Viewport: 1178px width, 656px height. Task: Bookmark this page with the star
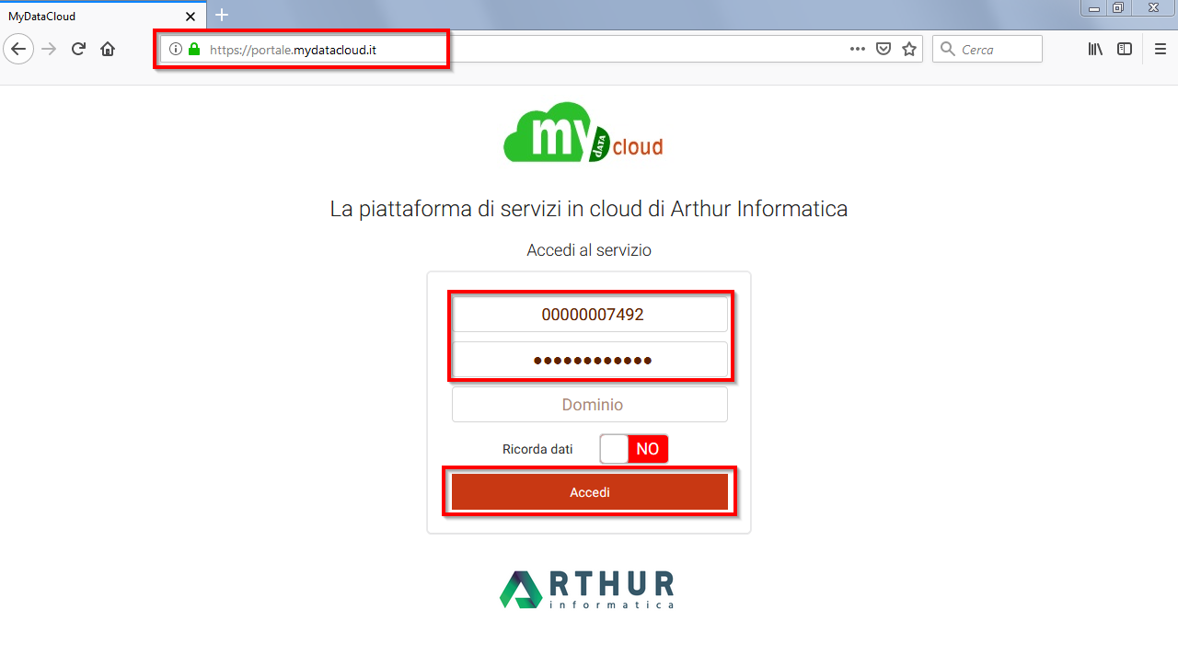(x=909, y=49)
